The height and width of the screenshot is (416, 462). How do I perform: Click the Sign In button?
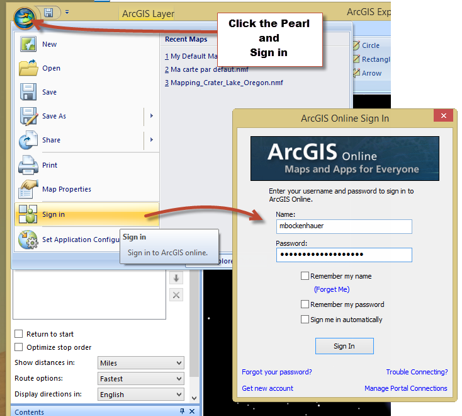[344, 346]
